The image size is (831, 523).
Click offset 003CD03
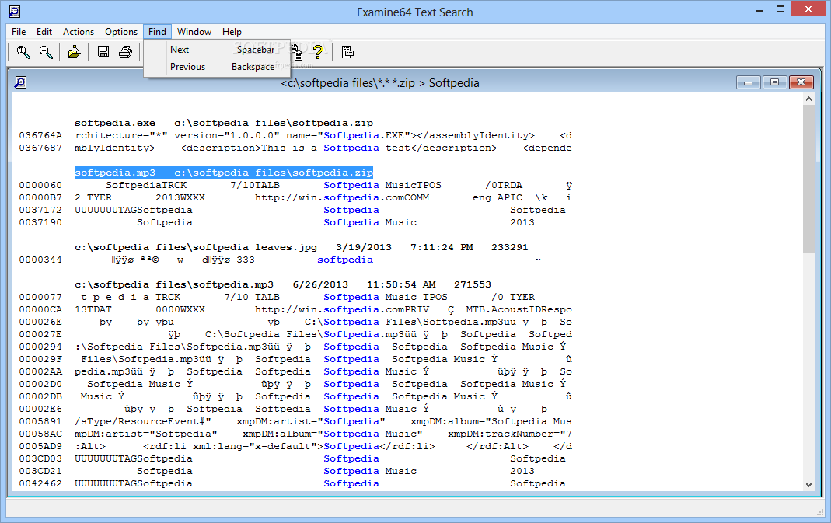[x=40, y=458]
